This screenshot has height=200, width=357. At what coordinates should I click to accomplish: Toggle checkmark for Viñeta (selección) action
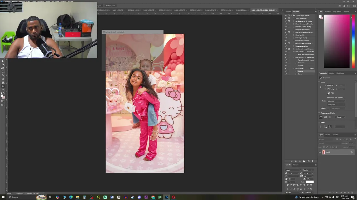point(286,18)
